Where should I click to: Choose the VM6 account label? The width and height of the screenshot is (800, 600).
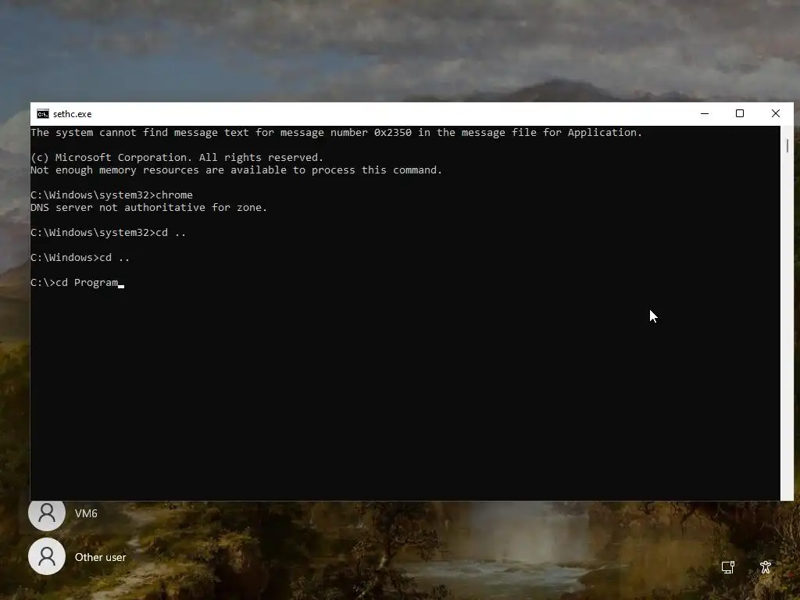click(86, 513)
